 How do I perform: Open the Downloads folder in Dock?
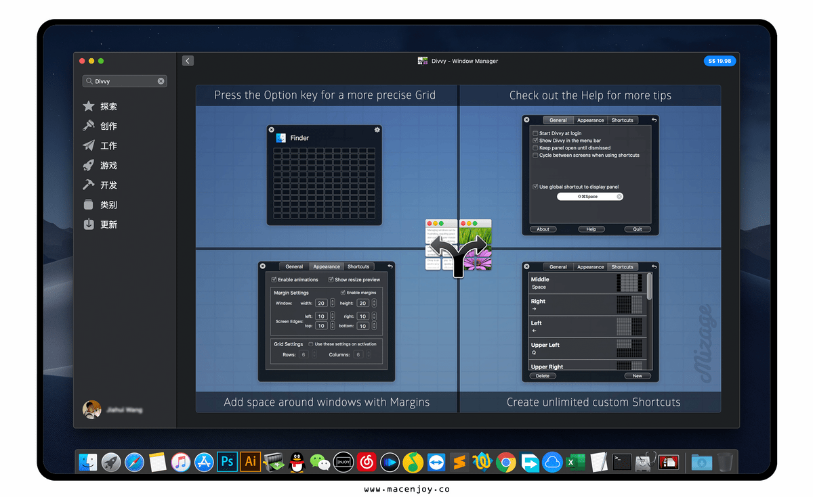[701, 462]
